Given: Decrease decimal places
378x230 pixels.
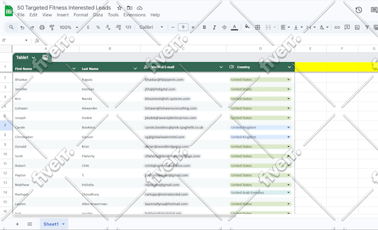Looking at the screenshot, I should (108, 27).
